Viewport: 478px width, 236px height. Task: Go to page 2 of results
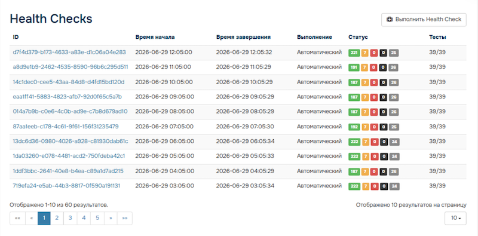click(x=57, y=218)
